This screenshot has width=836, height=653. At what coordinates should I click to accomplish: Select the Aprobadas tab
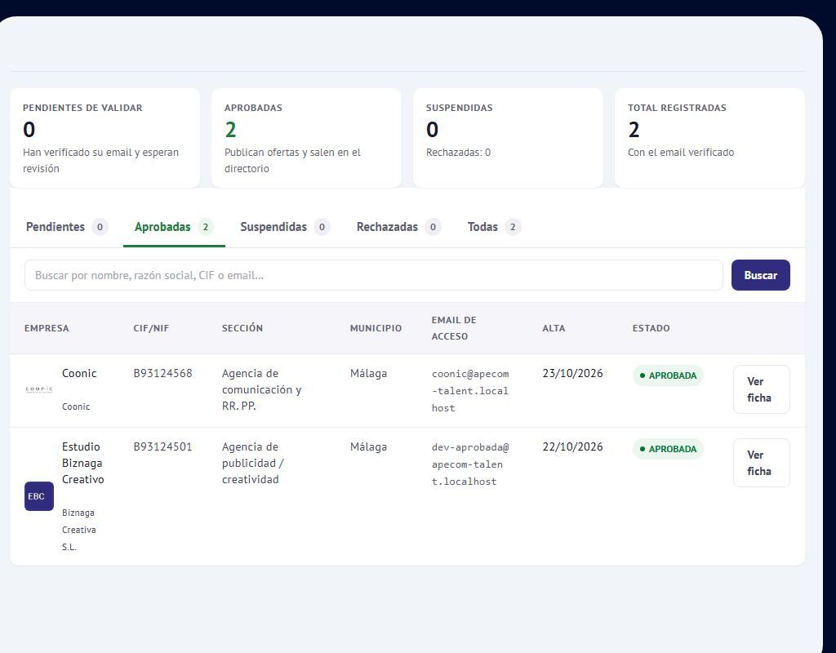click(174, 227)
